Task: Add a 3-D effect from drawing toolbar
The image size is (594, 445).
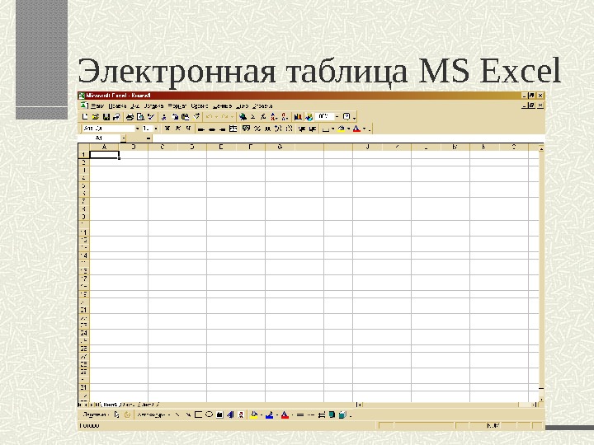Action: [342, 415]
